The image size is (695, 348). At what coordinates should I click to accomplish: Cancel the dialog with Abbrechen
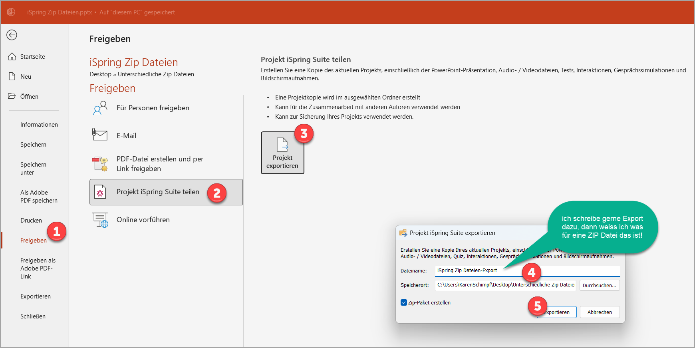599,312
